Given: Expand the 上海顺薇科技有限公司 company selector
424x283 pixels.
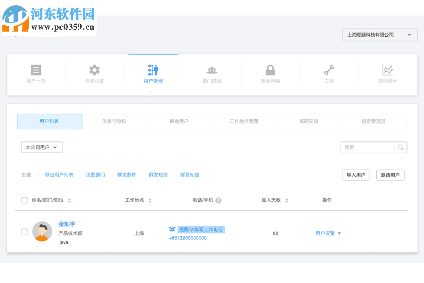Looking at the screenshot, I should [380, 34].
